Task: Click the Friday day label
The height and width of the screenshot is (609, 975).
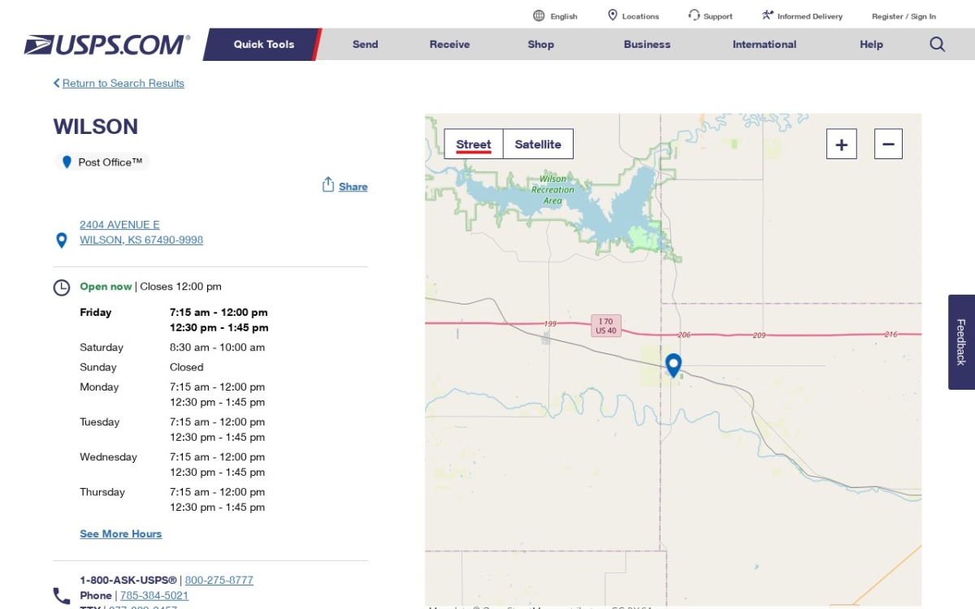Action: coord(96,313)
